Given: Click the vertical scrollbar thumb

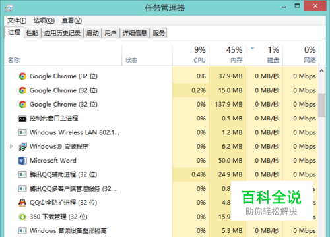Looking at the screenshot, I should pos(321,105).
